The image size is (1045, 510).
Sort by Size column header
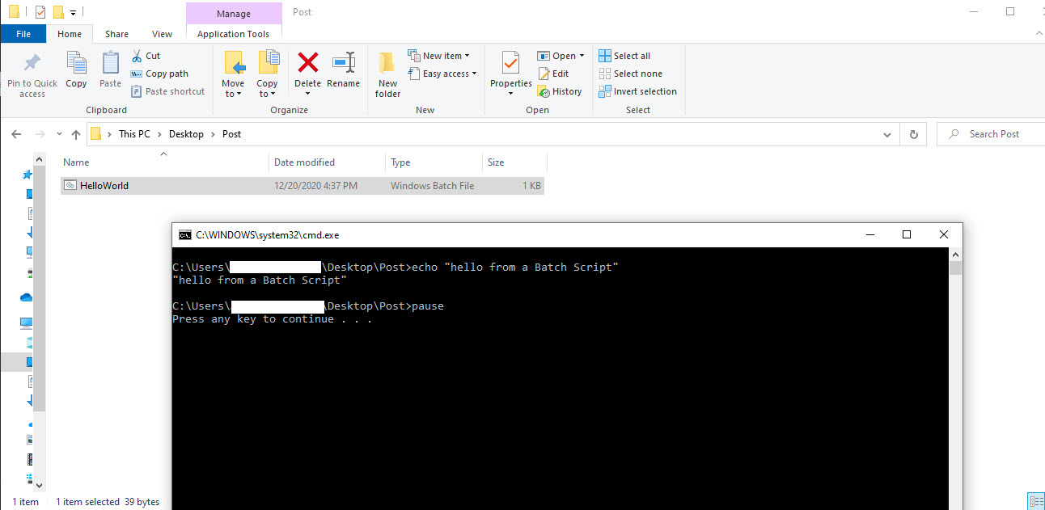[x=514, y=162]
